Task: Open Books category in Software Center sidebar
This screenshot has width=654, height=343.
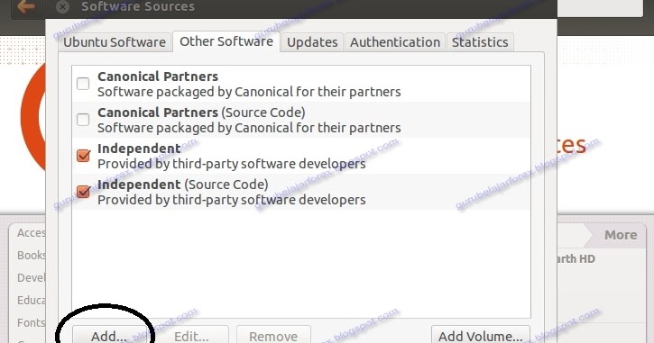Action: [x=32, y=255]
